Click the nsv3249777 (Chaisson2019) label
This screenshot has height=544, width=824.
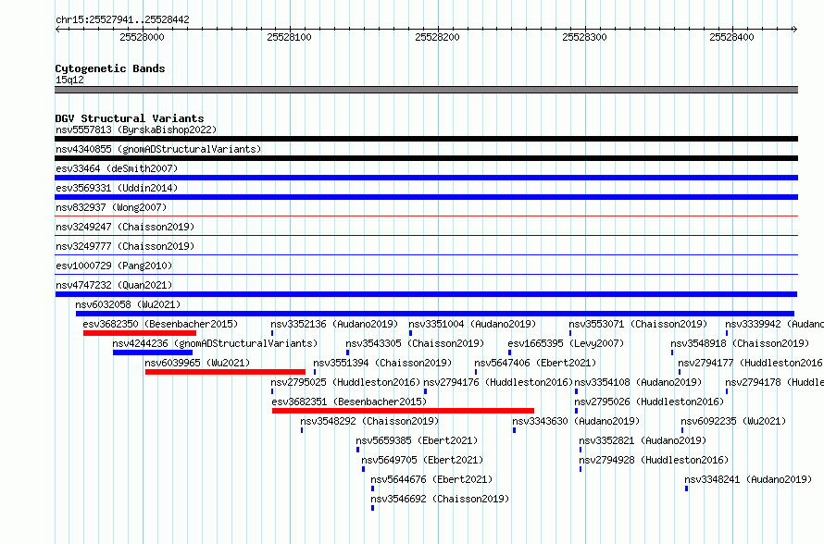(x=125, y=246)
